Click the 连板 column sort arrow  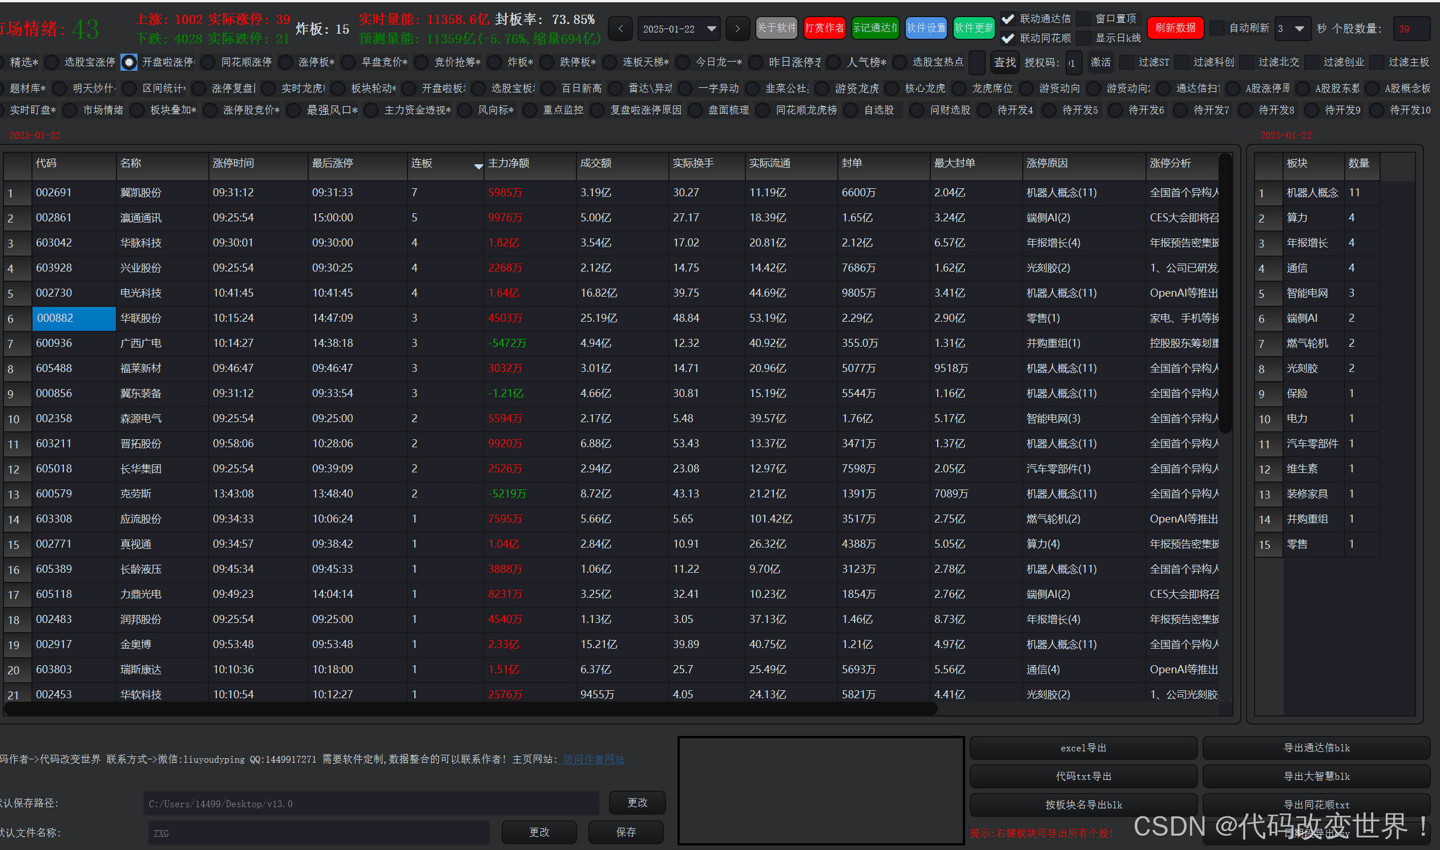point(478,166)
